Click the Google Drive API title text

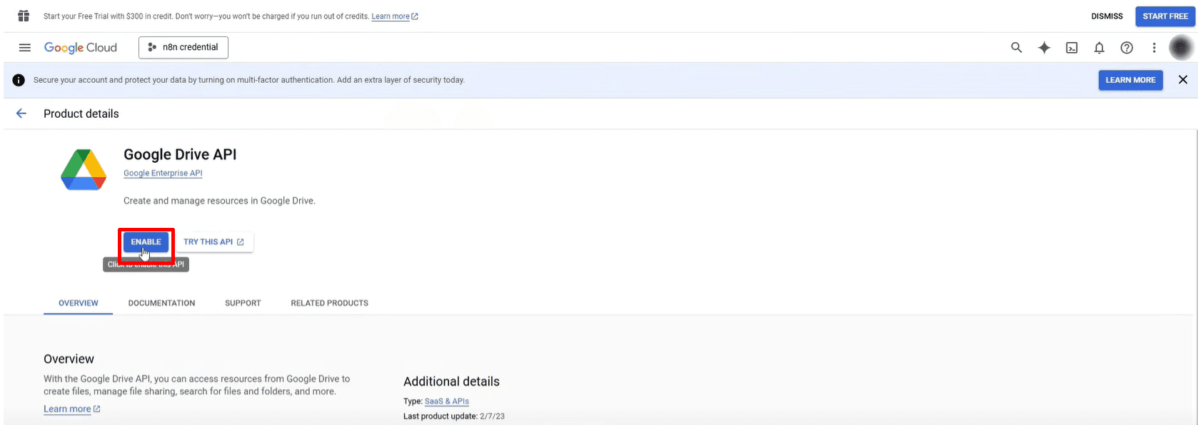(x=180, y=154)
